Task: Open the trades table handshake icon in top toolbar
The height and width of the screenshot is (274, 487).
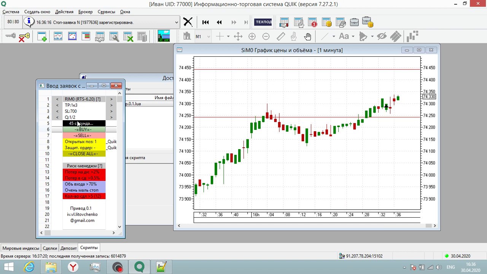Action: (x=284, y=22)
